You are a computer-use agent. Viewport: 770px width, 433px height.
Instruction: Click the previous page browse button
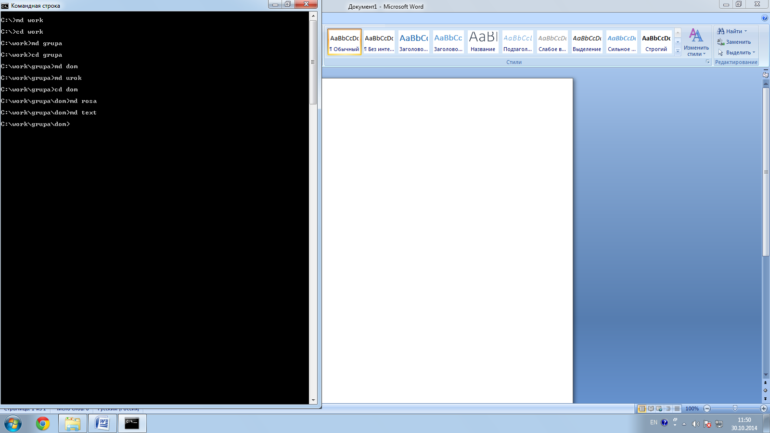[766, 383]
